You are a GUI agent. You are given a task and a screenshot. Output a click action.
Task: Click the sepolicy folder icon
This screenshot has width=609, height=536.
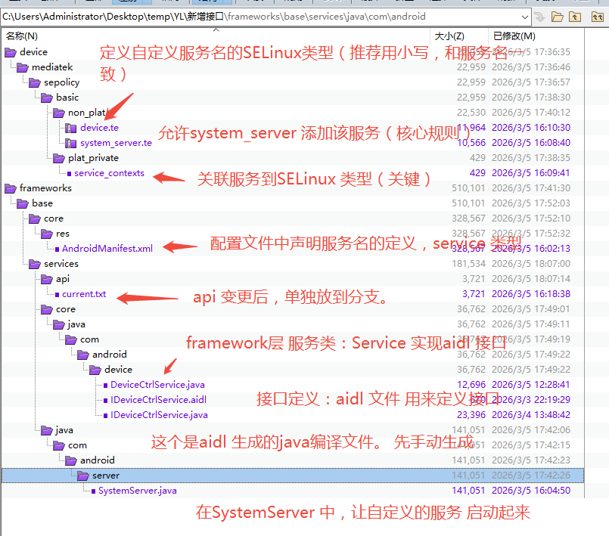35,82
